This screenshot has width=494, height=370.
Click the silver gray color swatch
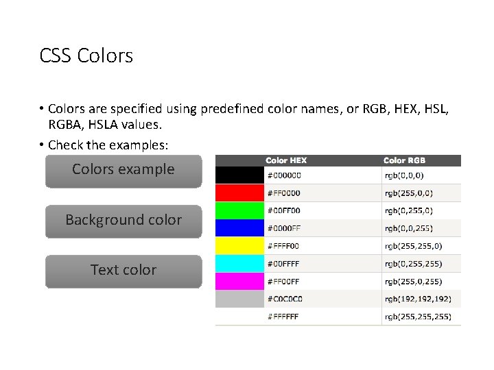(x=239, y=299)
